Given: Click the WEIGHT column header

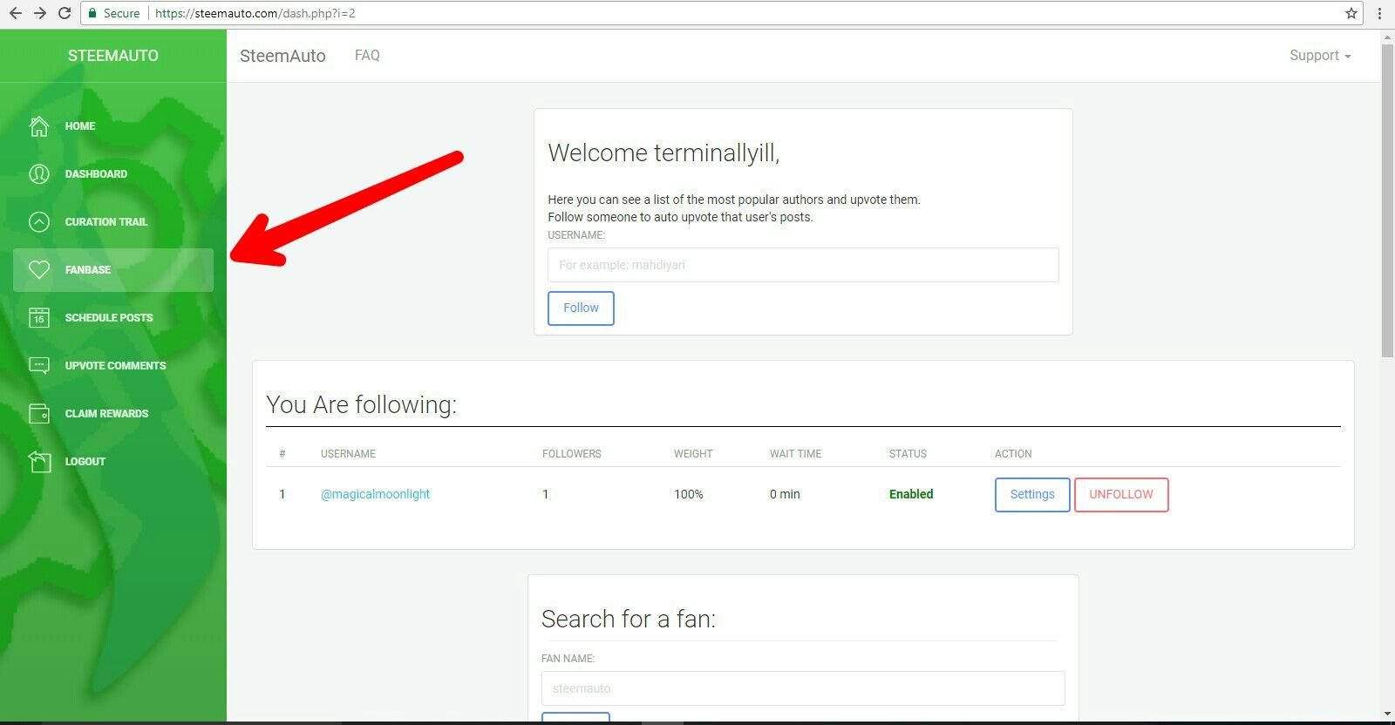Looking at the screenshot, I should coord(693,454).
